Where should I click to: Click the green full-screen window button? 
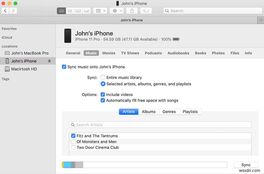point(15,3)
